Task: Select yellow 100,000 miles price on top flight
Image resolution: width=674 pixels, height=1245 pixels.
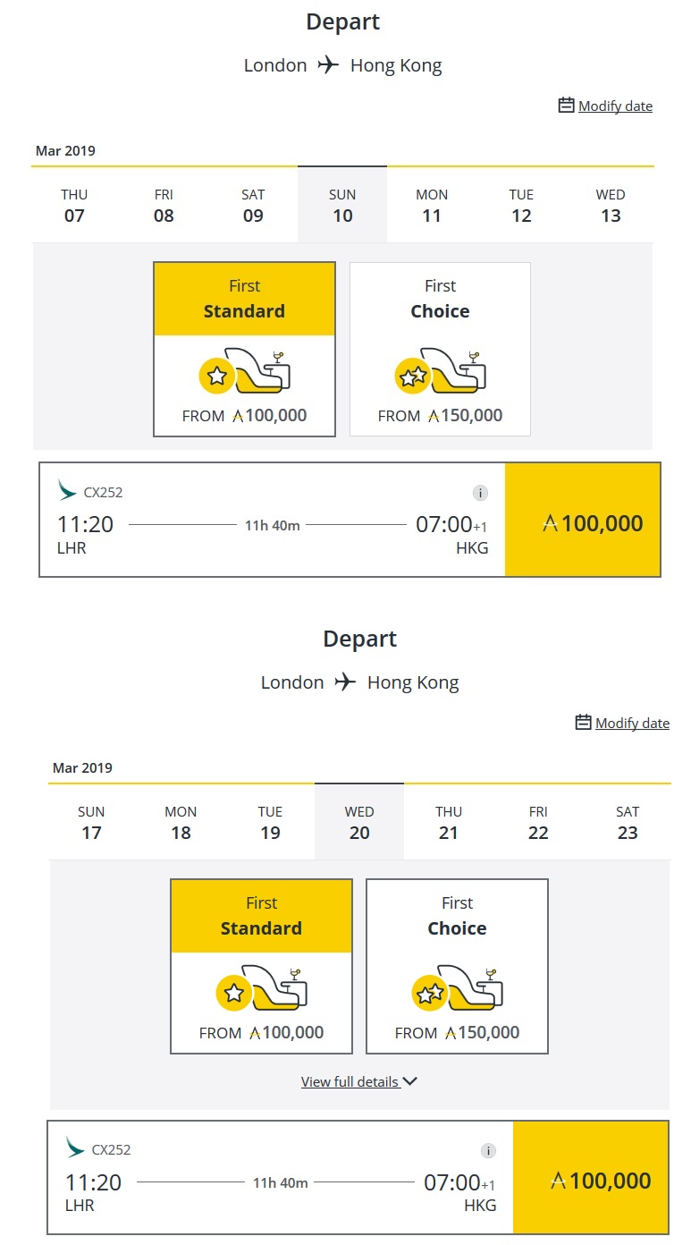Action: pos(583,524)
